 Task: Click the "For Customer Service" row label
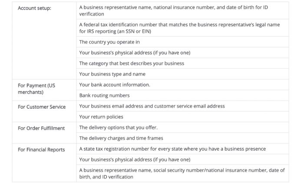[42, 107]
